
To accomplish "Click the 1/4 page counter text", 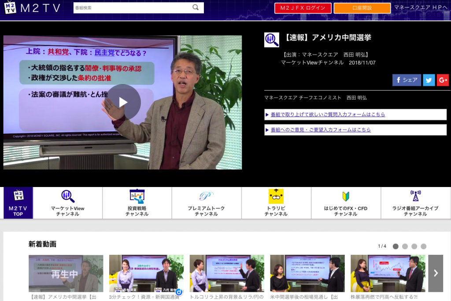I will pyautogui.click(x=382, y=246).
